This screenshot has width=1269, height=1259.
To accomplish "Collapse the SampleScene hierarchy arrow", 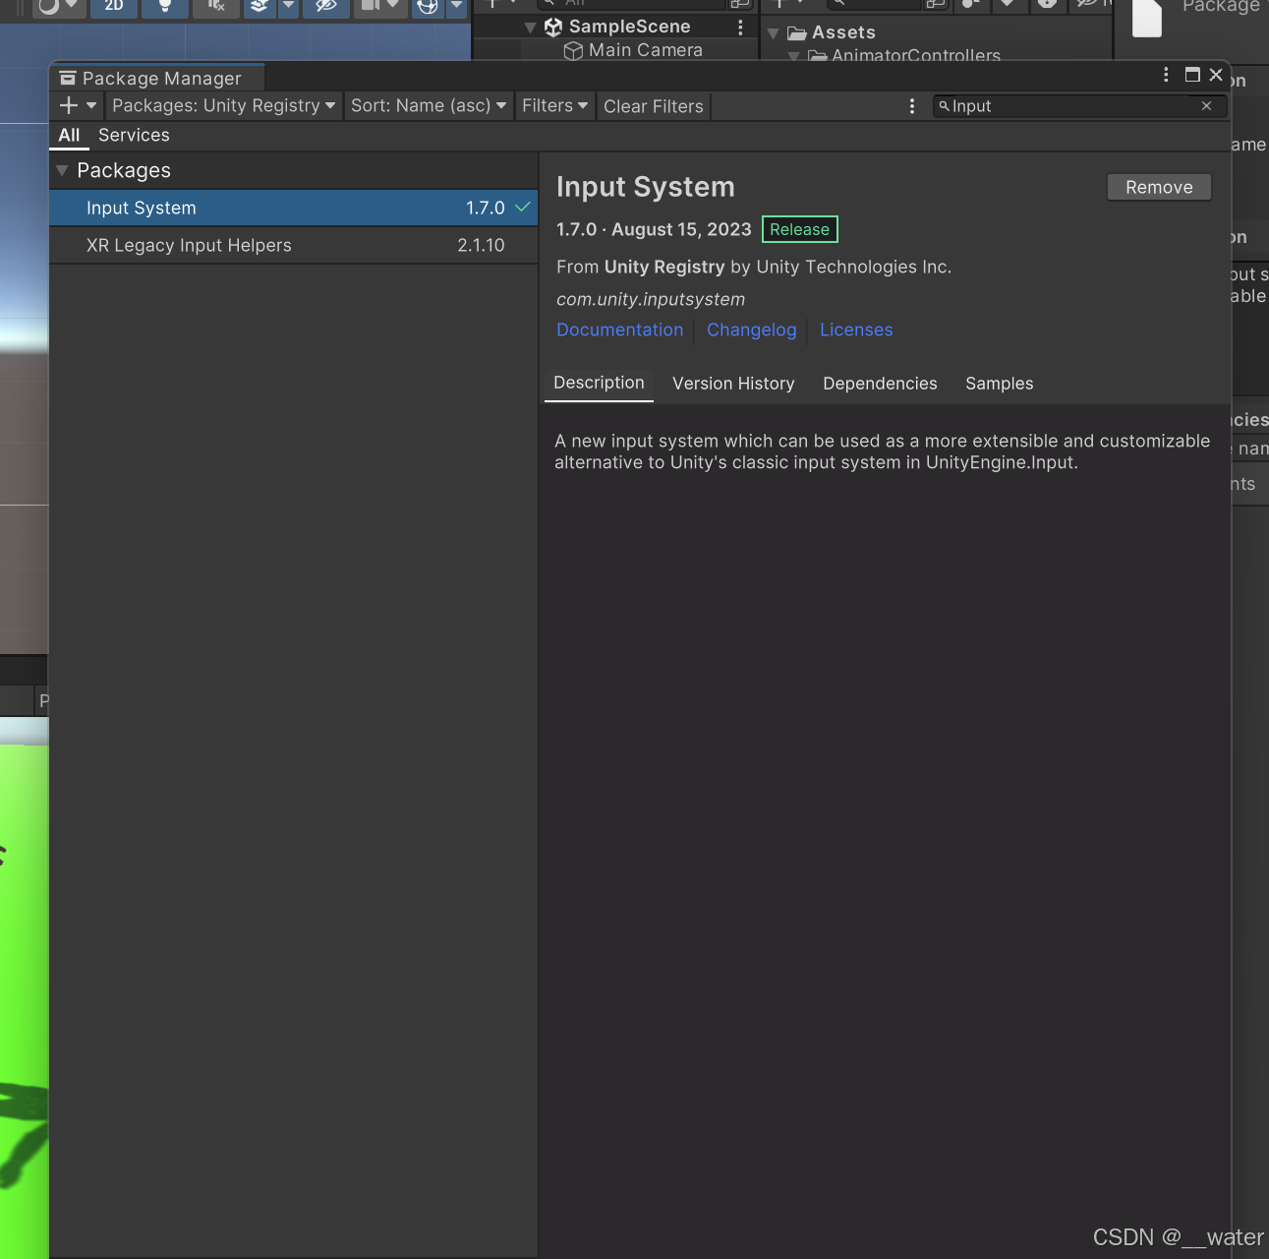I will coord(531,28).
